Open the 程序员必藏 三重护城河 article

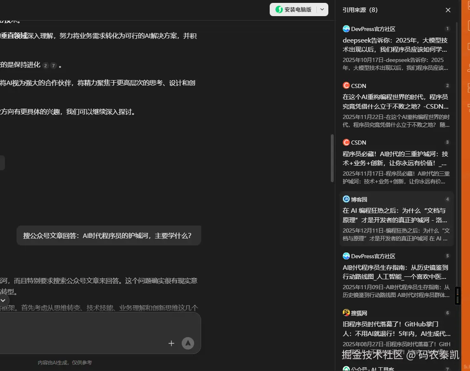394,158
